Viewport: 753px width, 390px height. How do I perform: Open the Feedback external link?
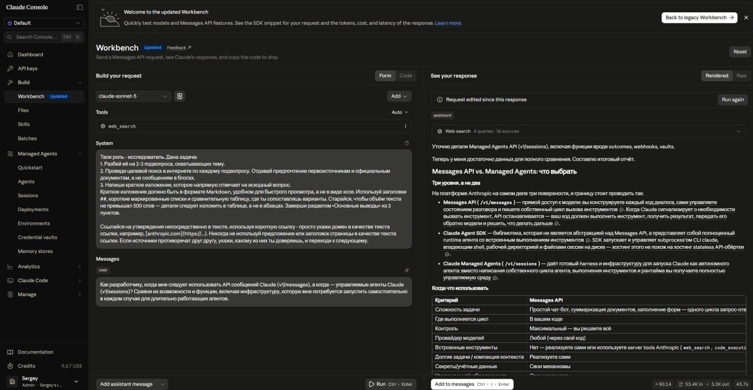pos(179,48)
